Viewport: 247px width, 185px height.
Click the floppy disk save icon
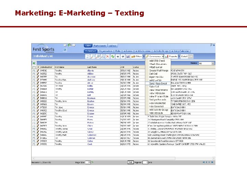128,57
